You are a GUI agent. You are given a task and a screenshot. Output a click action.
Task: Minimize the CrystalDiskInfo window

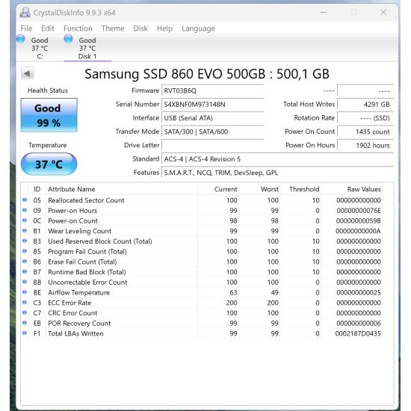coord(324,12)
